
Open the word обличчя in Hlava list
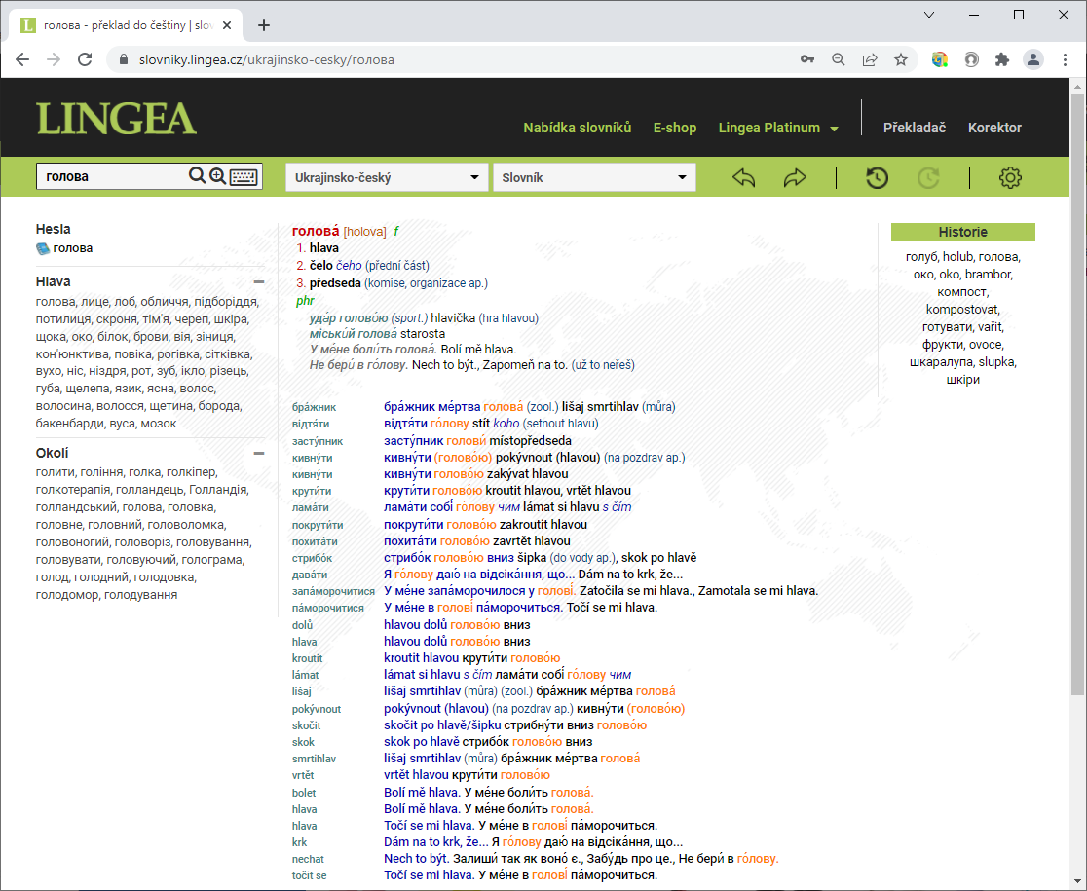click(x=165, y=302)
